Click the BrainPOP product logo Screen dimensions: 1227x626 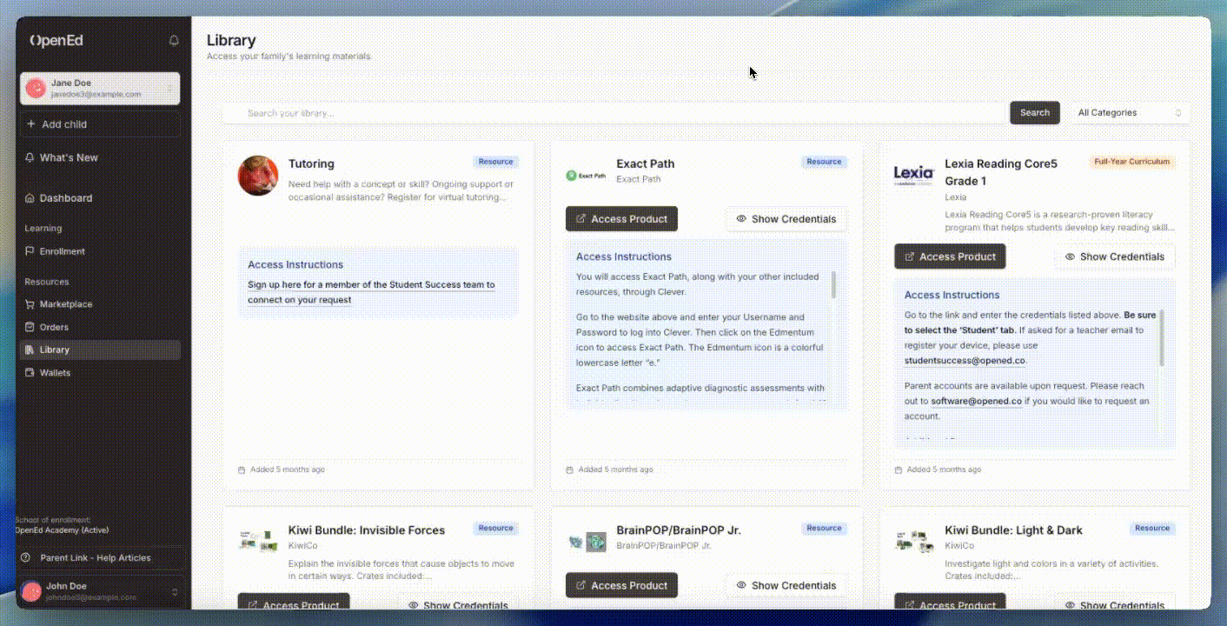pos(586,543)
